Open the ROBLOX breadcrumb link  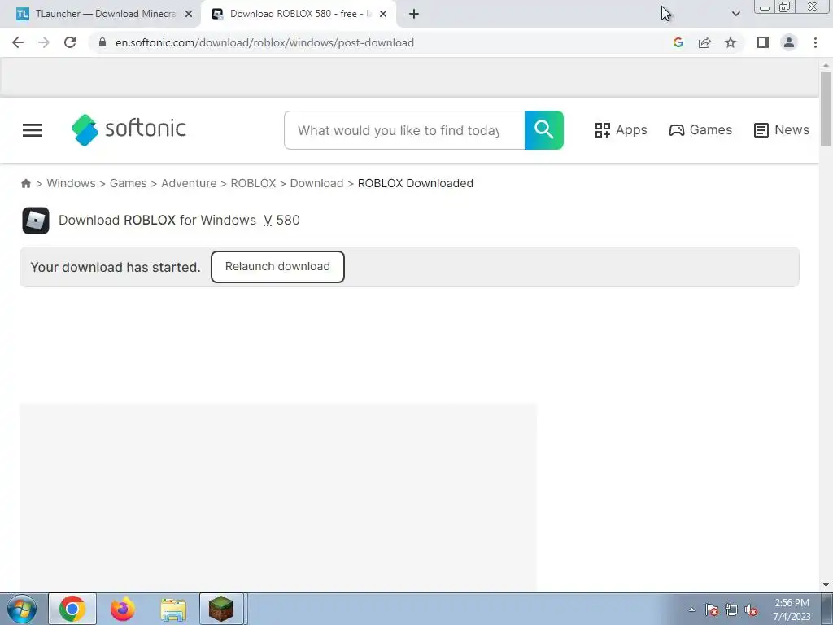click(x=253, y=183)
